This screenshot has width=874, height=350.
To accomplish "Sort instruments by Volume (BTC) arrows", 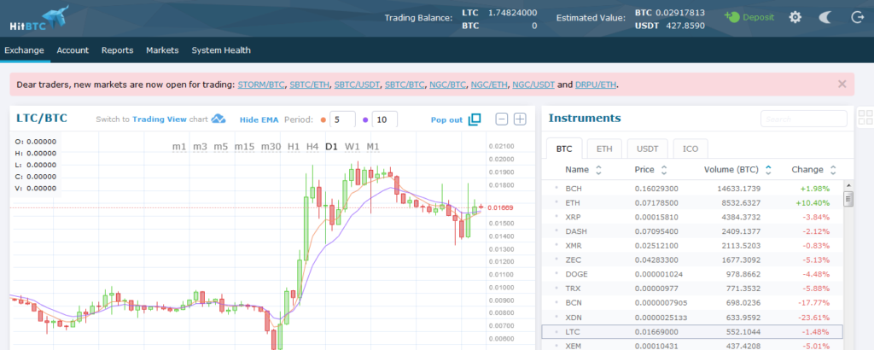I will click(x=768, y=170).
